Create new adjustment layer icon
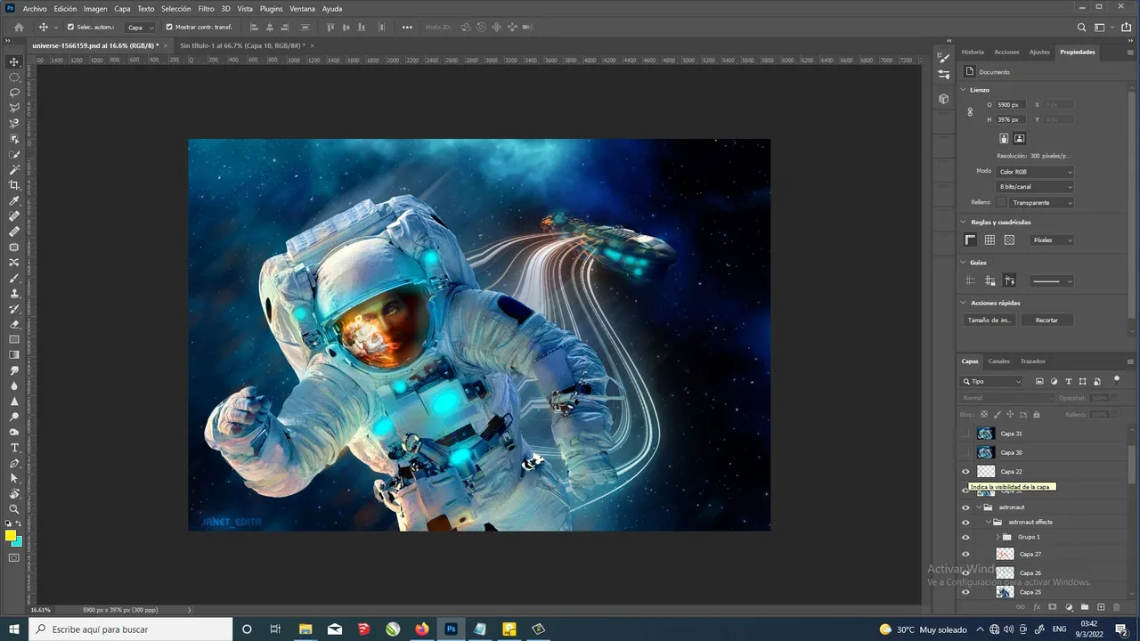This screenshot has height=641, width=1140. tap(1069, 607)
